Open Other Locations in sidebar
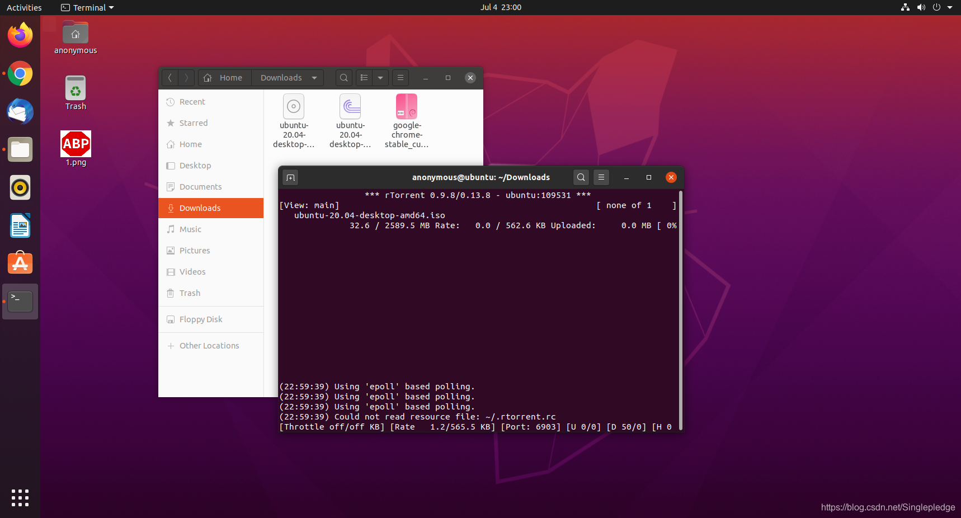This screenshot has height=518, width=961. click(211, 346)
